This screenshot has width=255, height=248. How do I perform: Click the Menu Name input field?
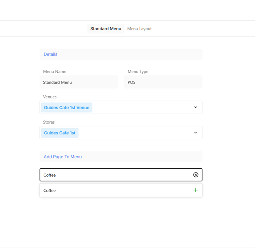coord(79,82)
